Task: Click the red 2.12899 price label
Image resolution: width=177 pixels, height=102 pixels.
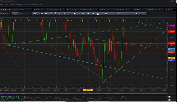Action: [171, 52]
